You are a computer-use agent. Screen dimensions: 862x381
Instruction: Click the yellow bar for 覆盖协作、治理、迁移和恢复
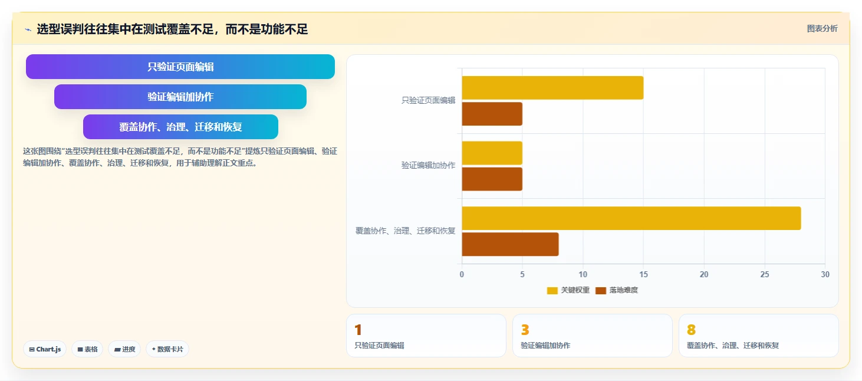(x=631, y=218)
